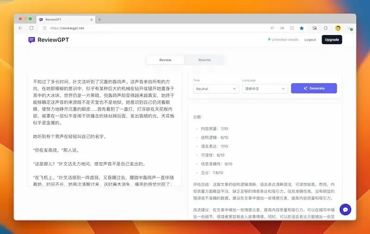Switch to the Review tab

pyautogui.click(x=165, y=60)
